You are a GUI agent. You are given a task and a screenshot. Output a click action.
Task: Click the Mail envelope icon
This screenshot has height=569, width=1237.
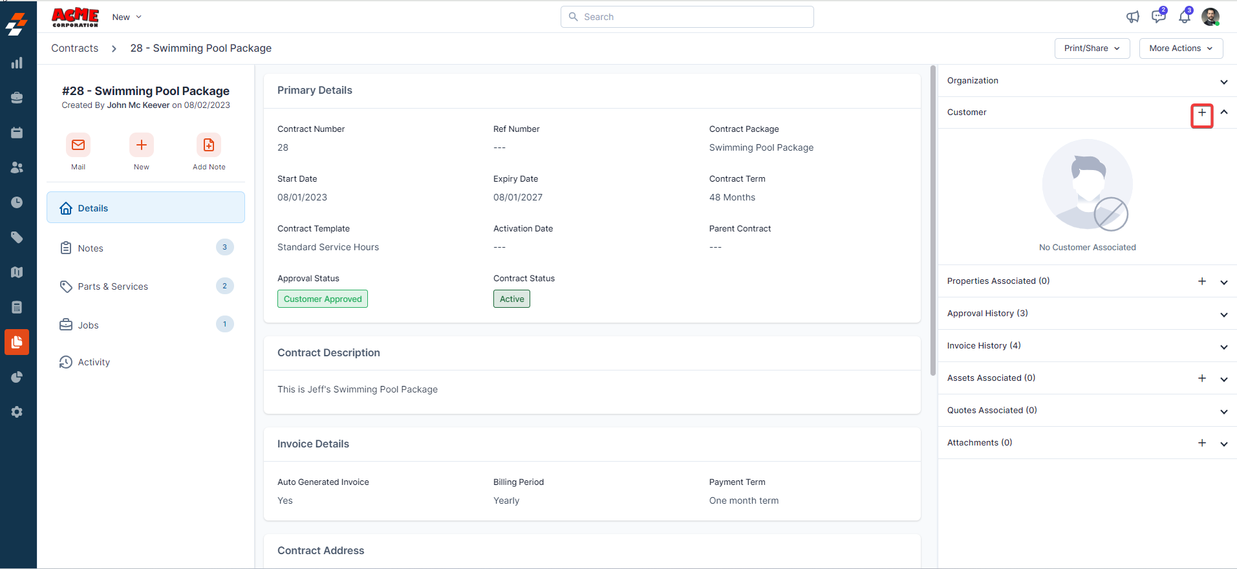(x=78, y=145)
